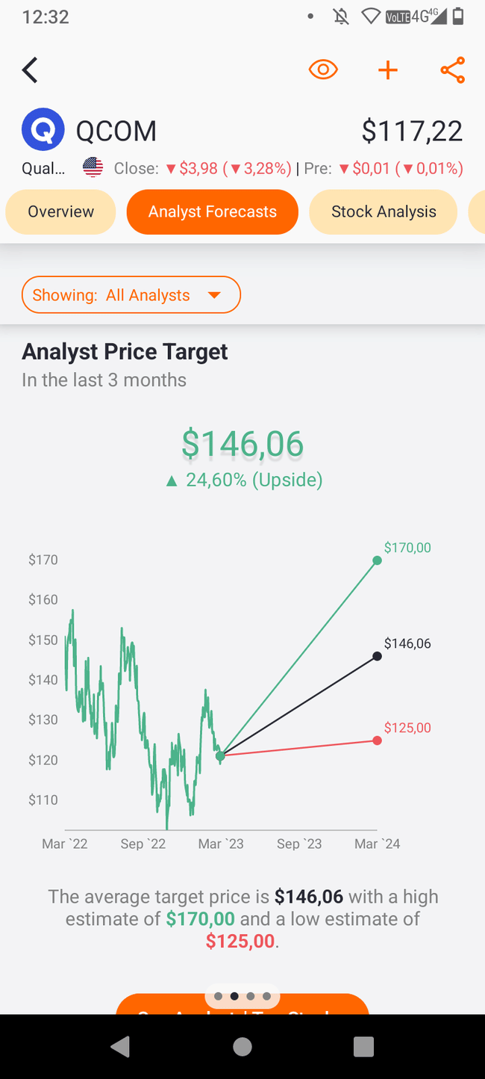Tap the orange plus icon
Viewport: 485px width, 1079px height.
point(388,70)
